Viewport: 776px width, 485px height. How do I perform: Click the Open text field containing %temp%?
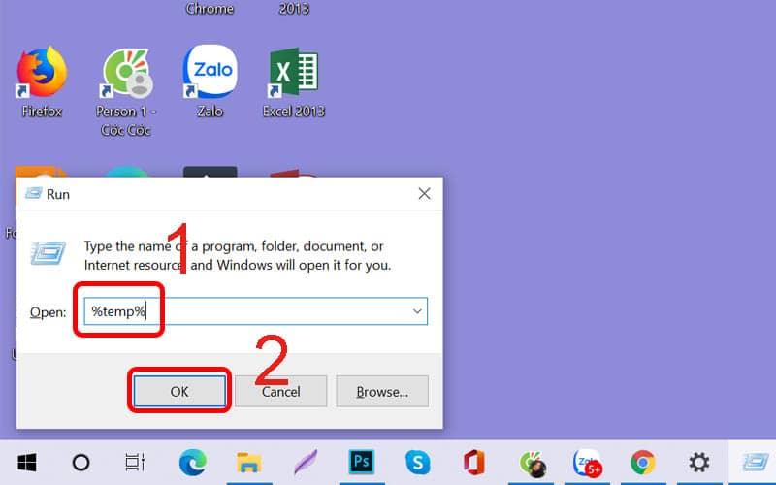(x=252, y=311)
